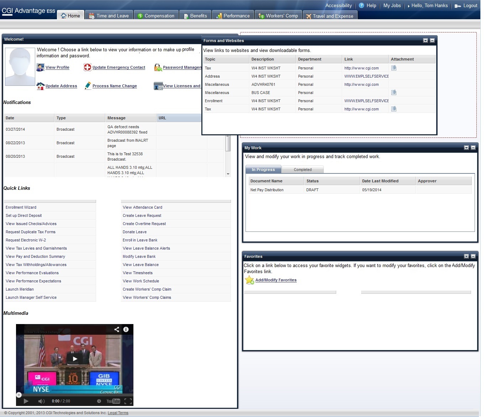The image size is (486, 417).
Task: Open http://www.cgi.com link in ADVHR40761 row
Action: click(361, 84)
